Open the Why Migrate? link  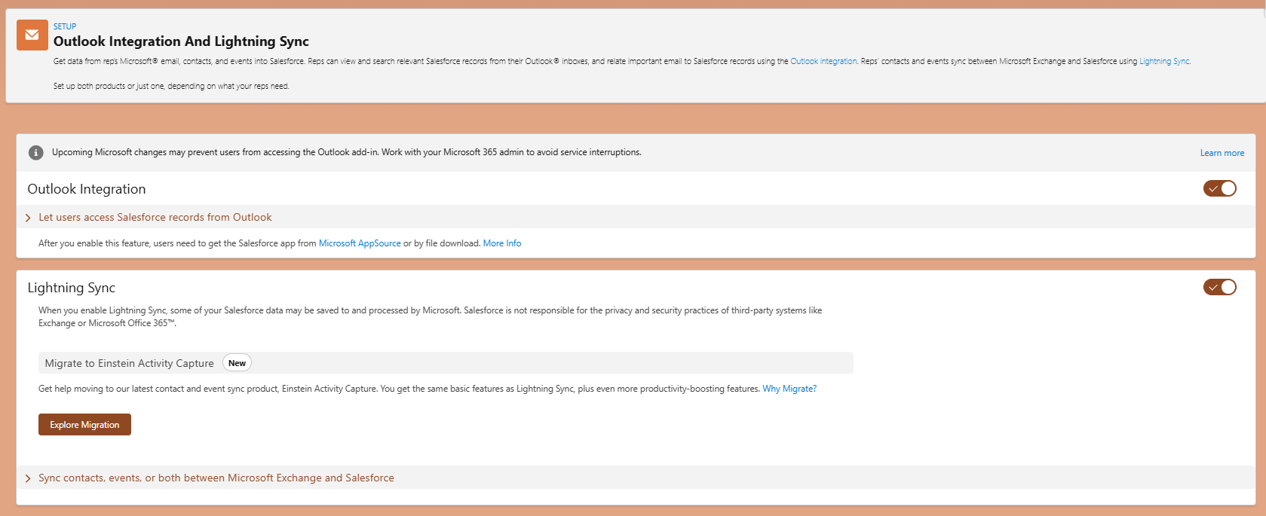(x=789, y=389)
